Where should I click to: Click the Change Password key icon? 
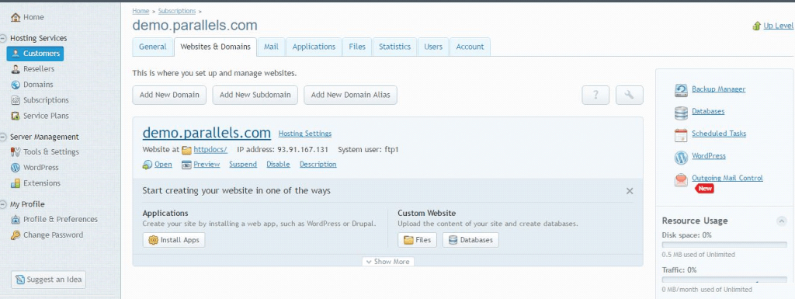16,235
